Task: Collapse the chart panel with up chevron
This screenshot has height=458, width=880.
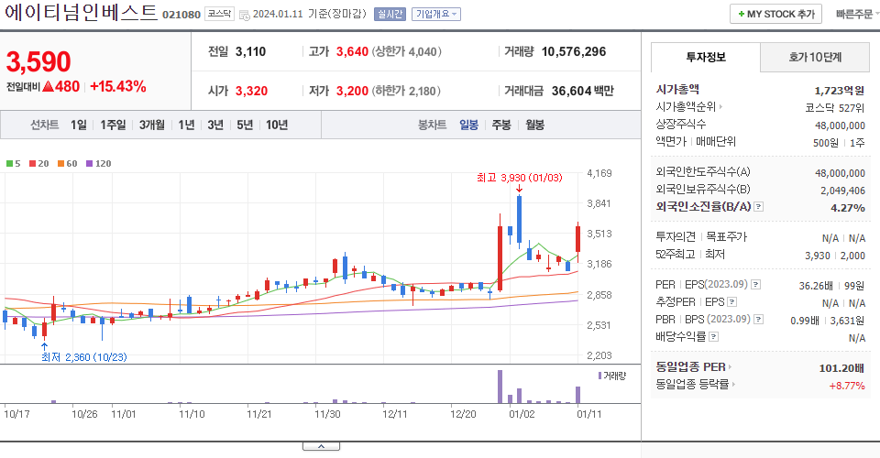Action: (x=321, y=446)
